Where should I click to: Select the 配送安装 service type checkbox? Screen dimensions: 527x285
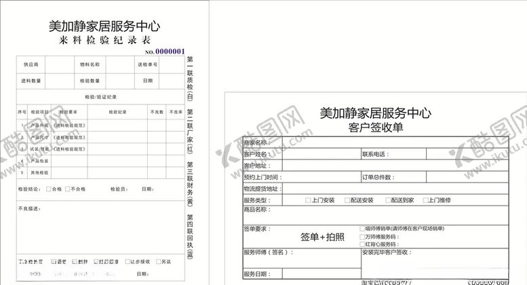(347, 200)
